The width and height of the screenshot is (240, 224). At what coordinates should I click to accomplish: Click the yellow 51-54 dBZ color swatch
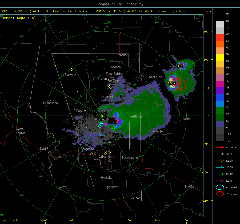click(x=220, y=58)
